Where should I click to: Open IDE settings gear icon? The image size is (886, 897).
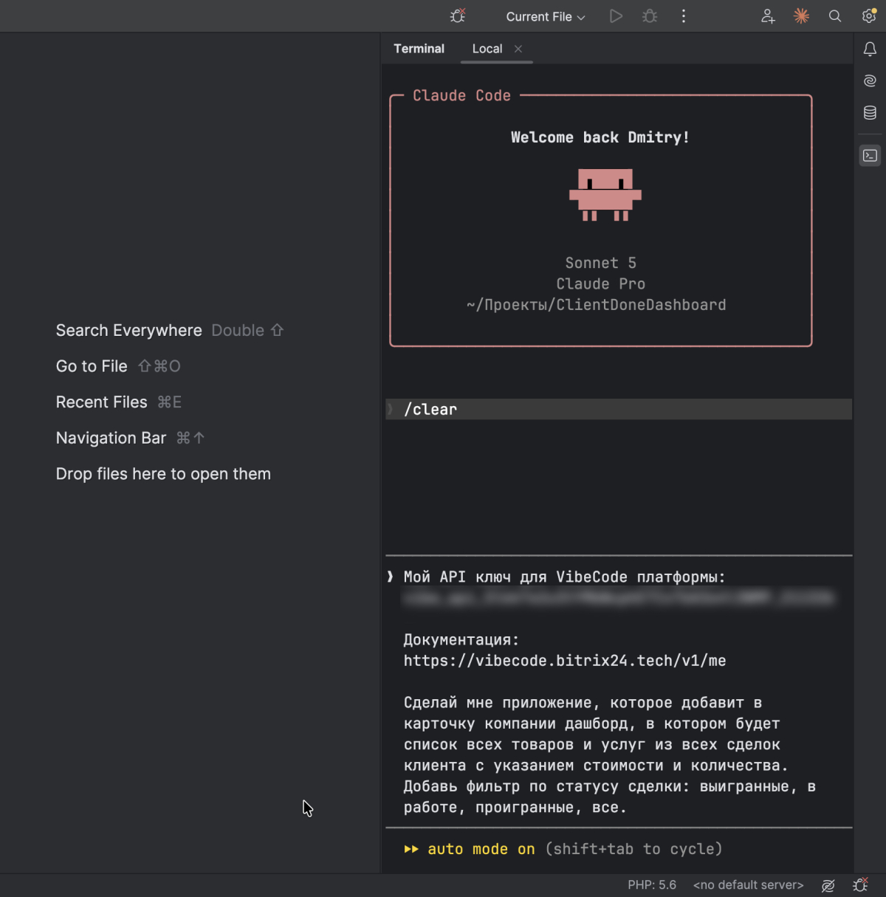pyautogui.click(x=869, y=16)
